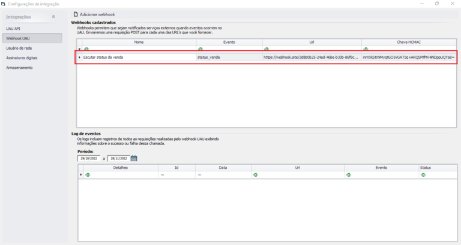Select the webhook.site URL cell
461x245 pixels.
(311, 57)
